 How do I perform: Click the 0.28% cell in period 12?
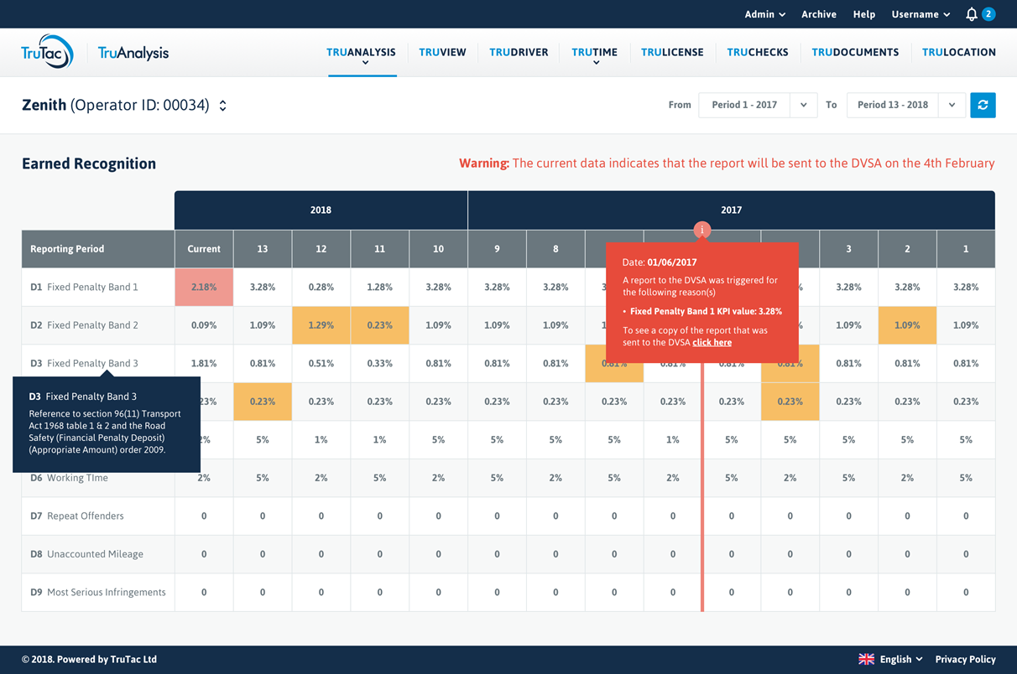[321, 287]
